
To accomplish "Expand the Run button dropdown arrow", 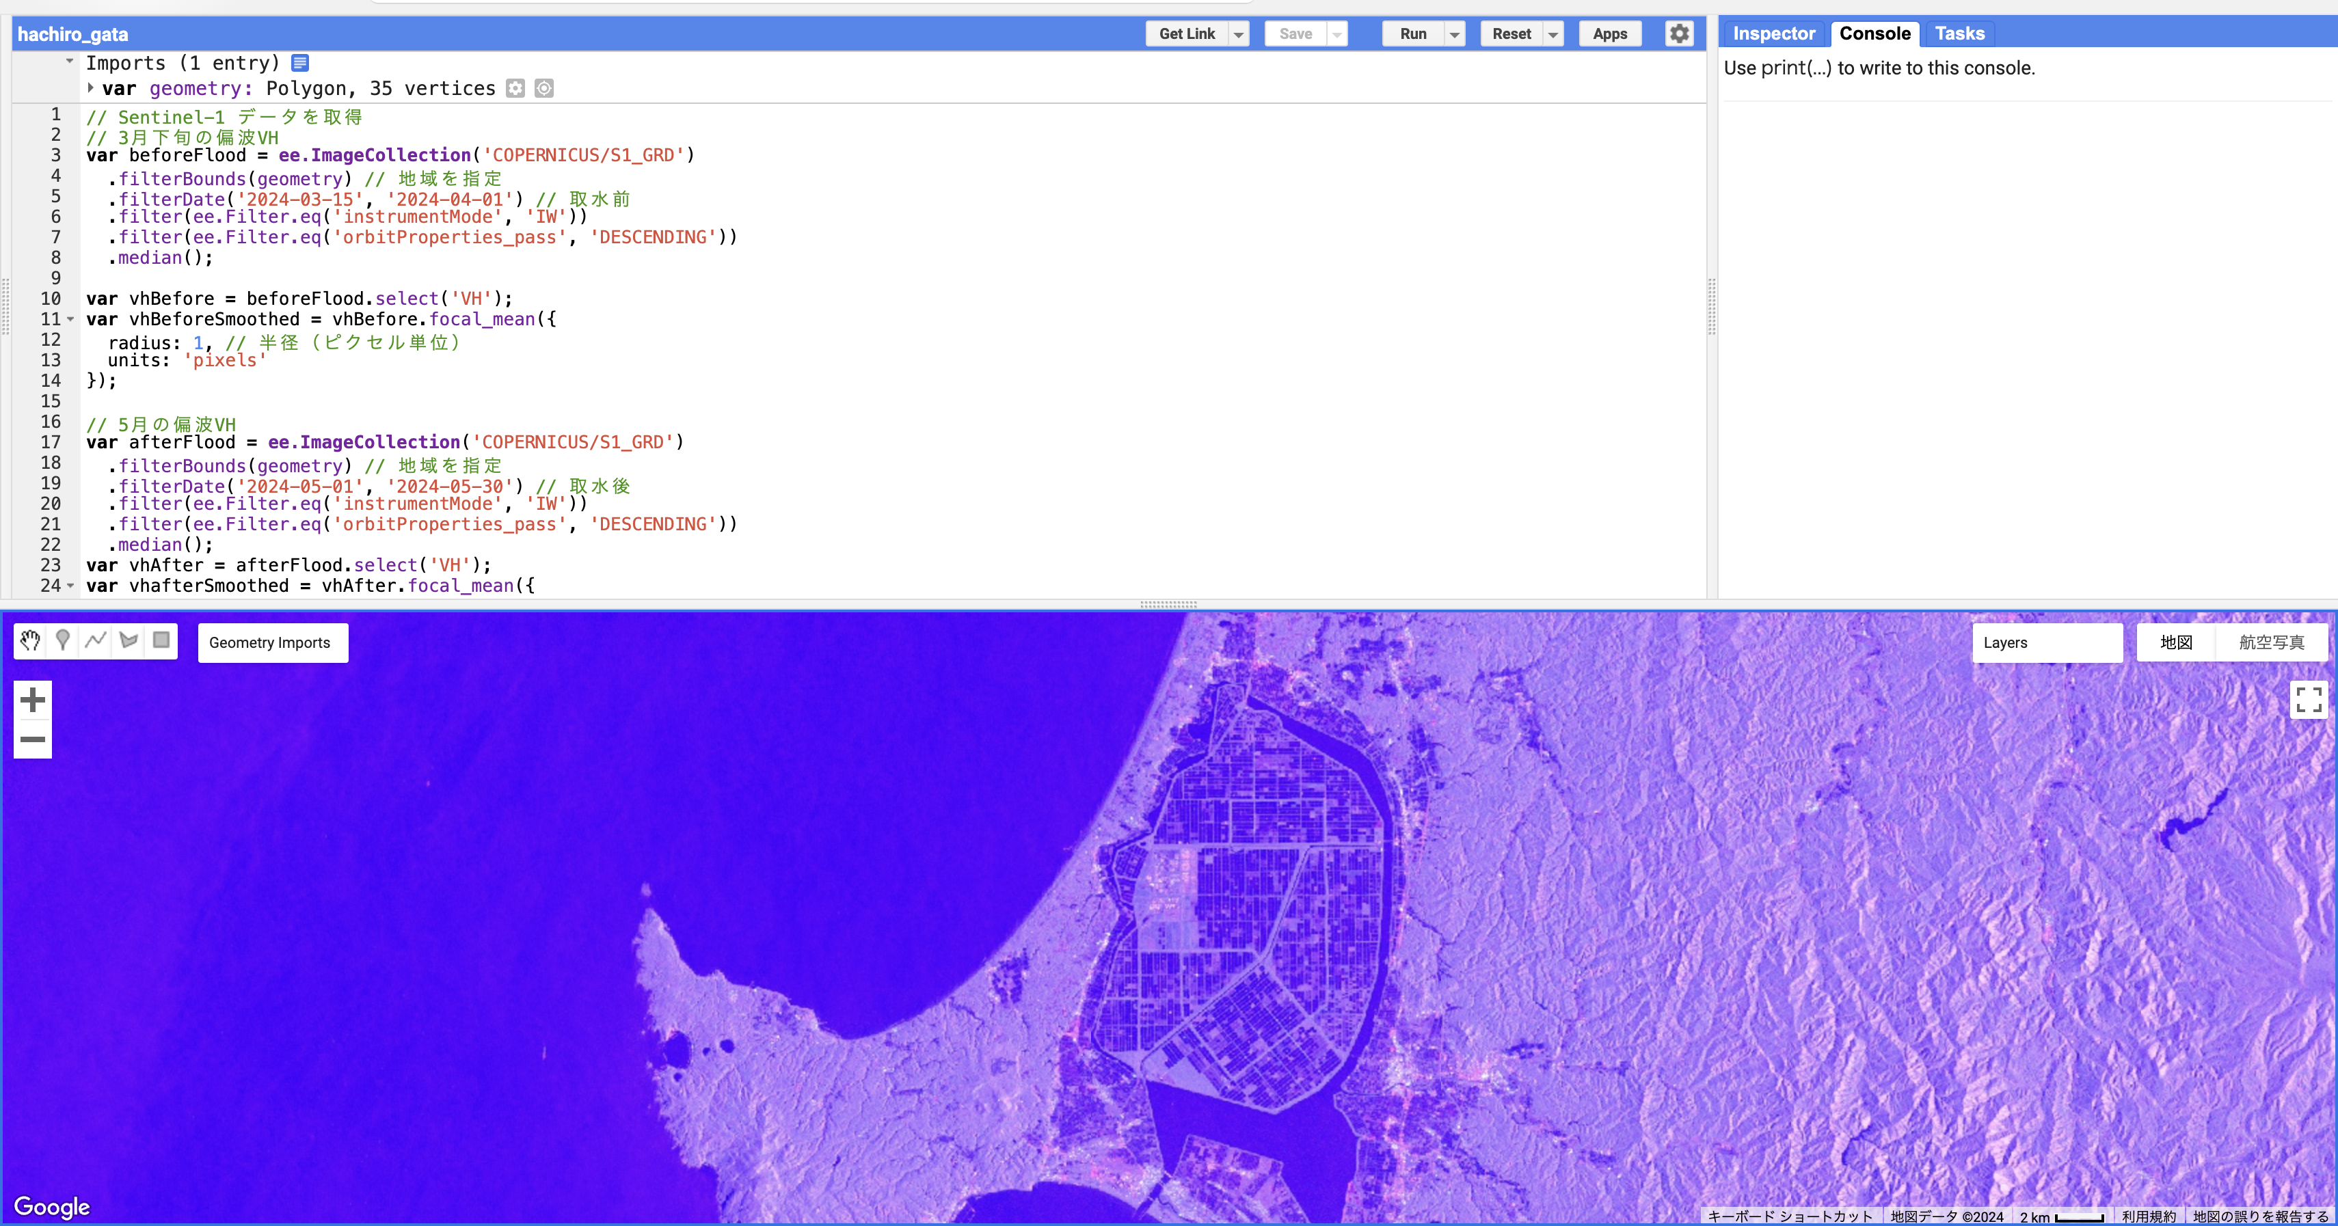I will 1452,34.
